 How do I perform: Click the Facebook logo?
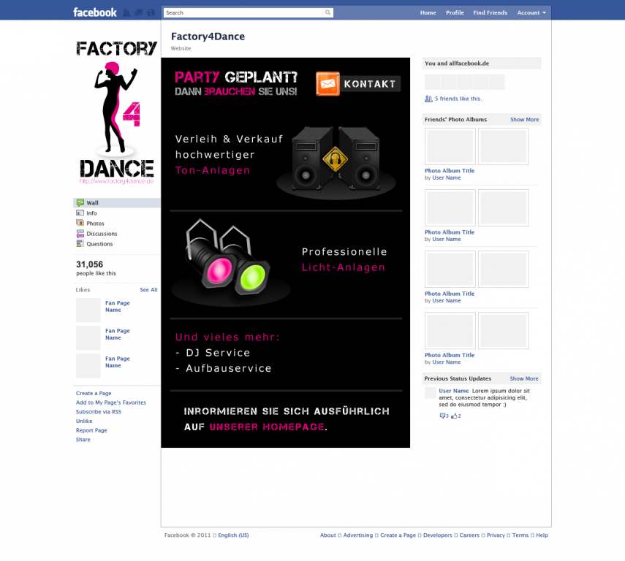tap(95, 12)
